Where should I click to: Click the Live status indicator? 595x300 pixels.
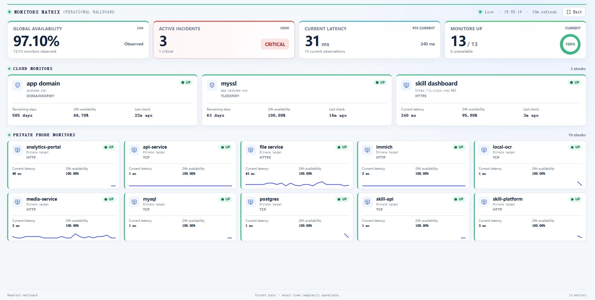click(x=486, y=12)
